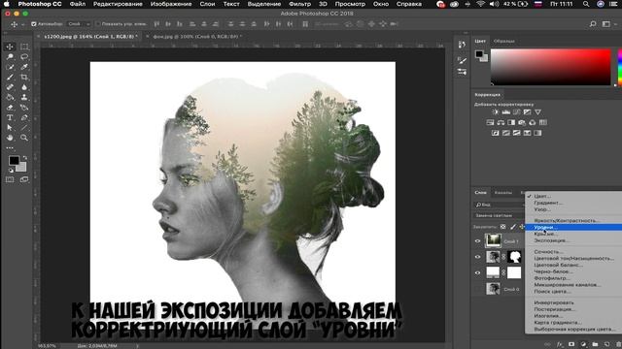Open the Замена светлым blend mode dropdown
622x349 pixels.
(x=499, y=215)
